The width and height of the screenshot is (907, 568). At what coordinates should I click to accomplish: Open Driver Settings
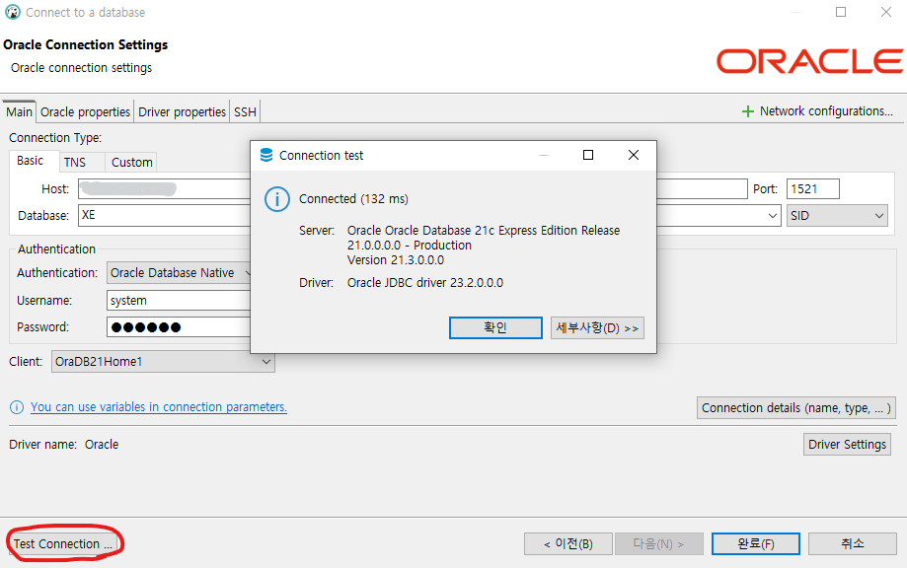(x=847, y=445)
